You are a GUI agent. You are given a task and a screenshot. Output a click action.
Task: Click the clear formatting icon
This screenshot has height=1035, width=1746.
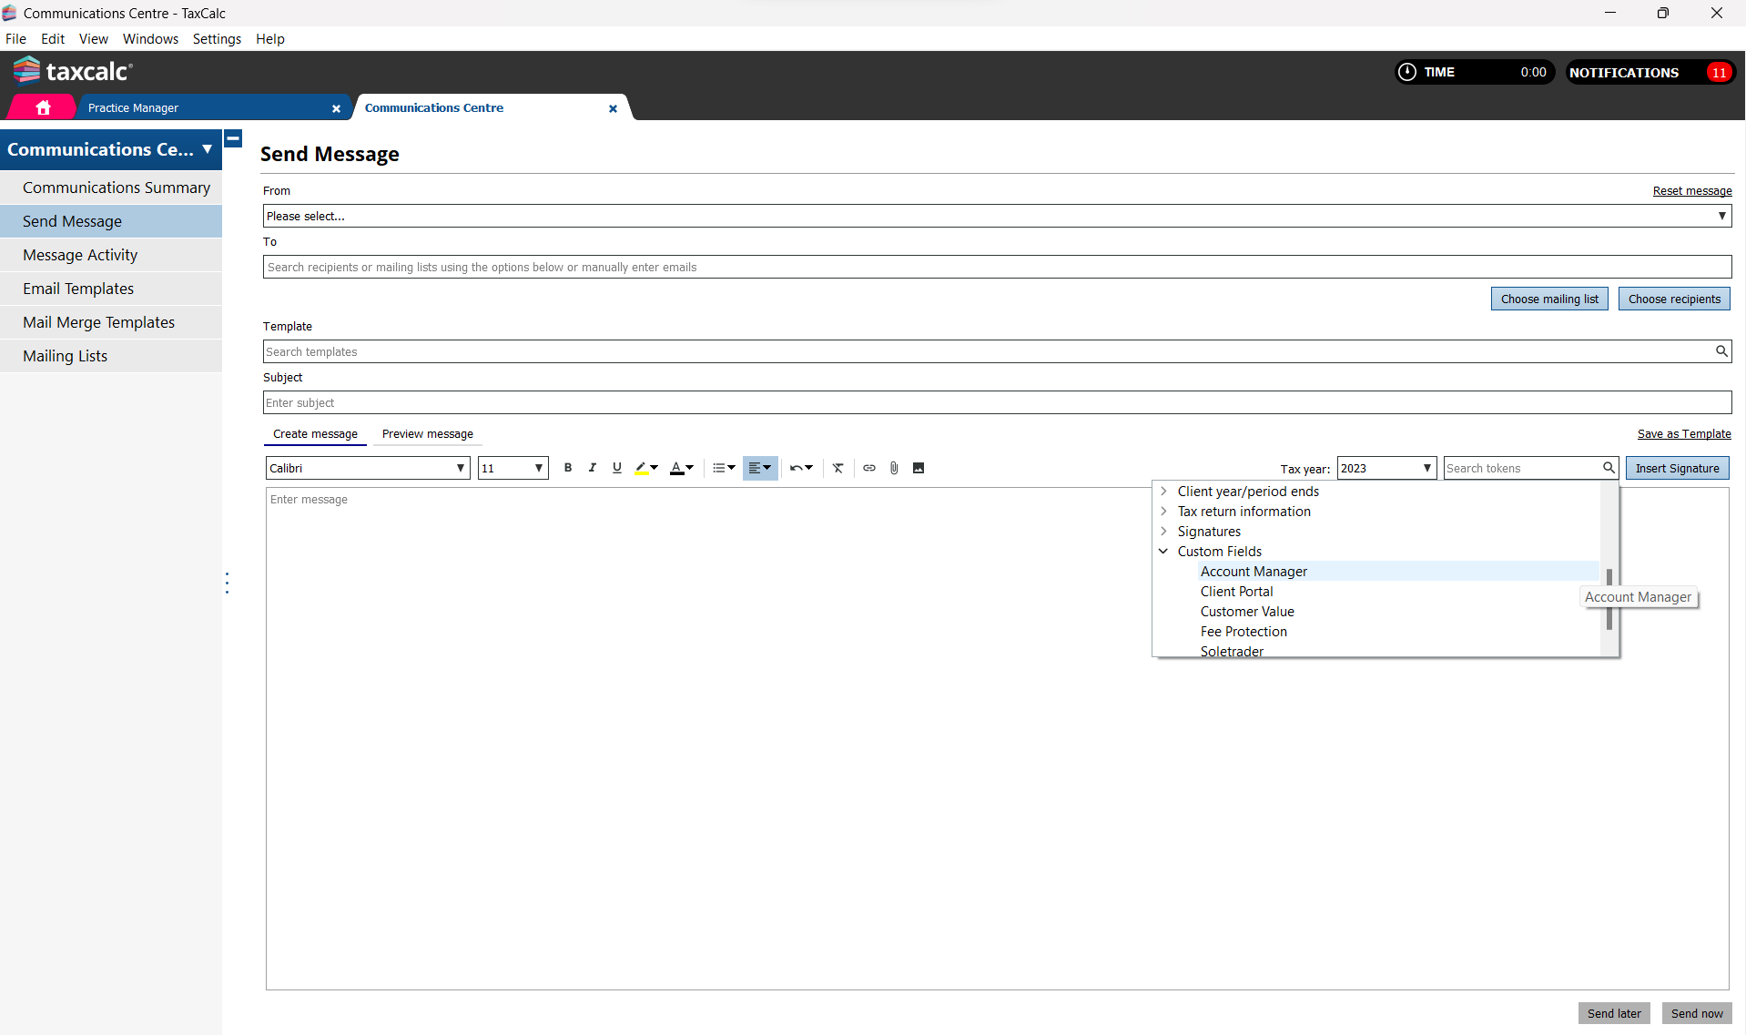(x=837, y=468)
